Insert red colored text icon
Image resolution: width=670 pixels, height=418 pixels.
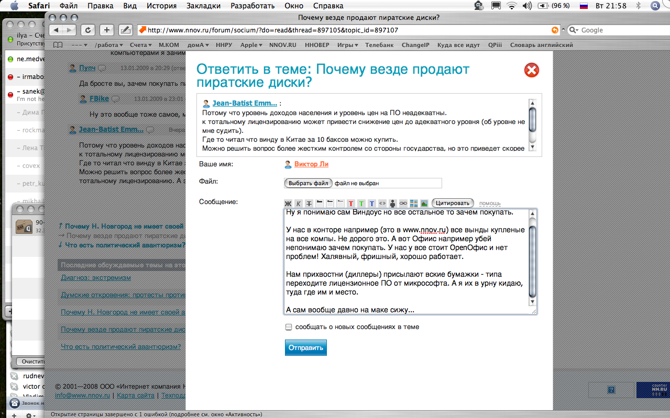pyautogui.click(x=351, y=204)
